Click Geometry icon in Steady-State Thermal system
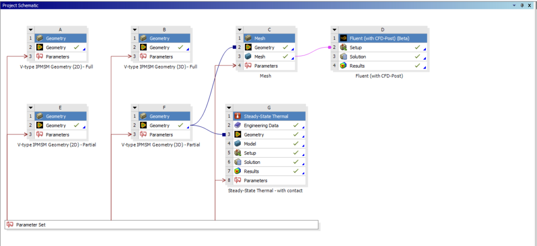 (238, 135)
